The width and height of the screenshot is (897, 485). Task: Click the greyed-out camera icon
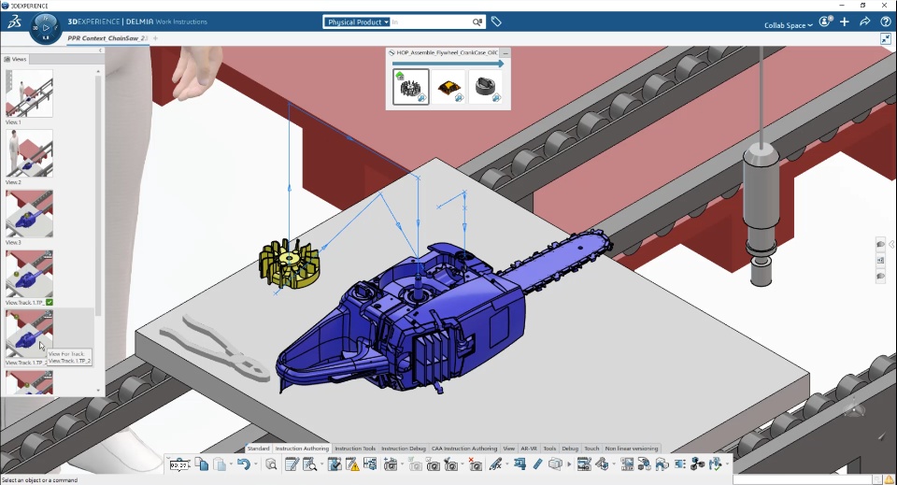[415, 465]
